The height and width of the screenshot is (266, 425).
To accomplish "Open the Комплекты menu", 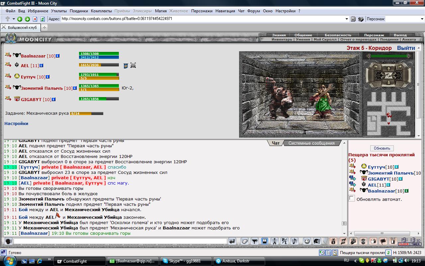I will (101, 11).
